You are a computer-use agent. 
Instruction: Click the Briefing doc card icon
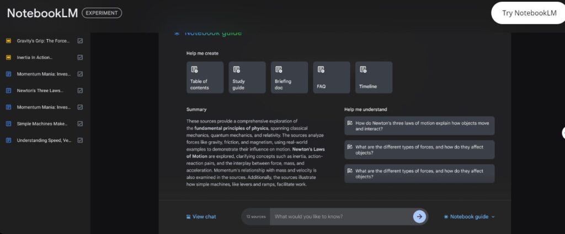point(279,69)
